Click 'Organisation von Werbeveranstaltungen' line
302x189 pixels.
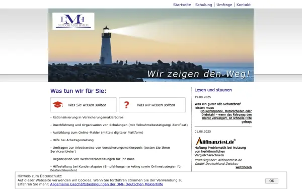coord(93,159)
